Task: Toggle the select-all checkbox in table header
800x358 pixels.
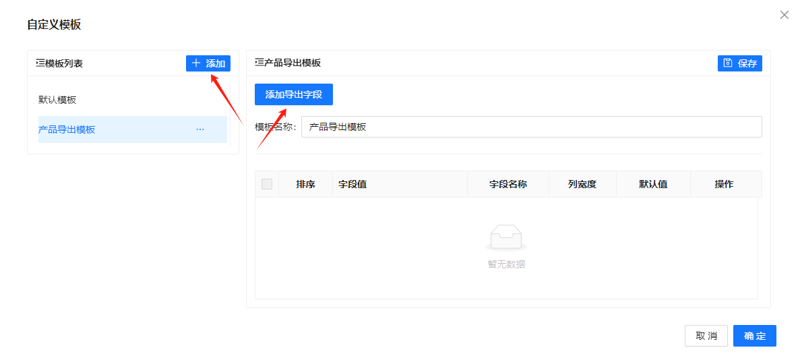Action: (x=267, y=184)
